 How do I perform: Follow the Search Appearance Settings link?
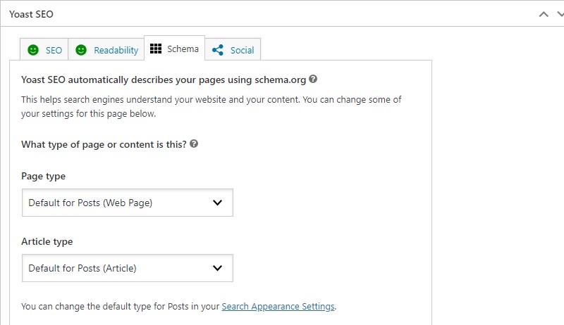click(278, 306)
